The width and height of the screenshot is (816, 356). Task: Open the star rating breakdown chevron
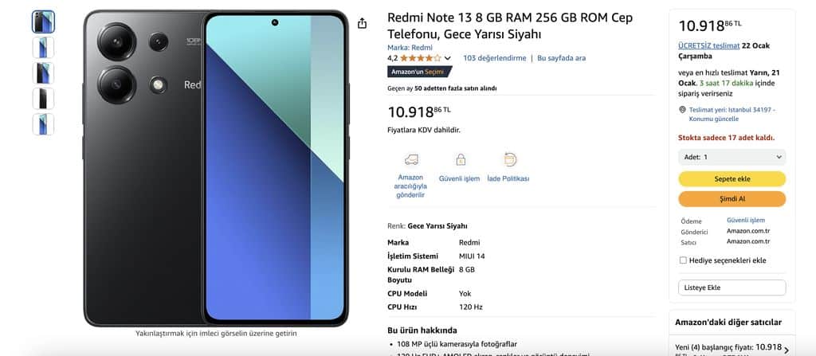point(448,58)
